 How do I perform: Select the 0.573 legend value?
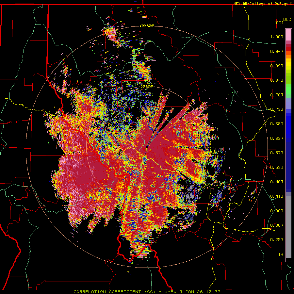(277, 153)
